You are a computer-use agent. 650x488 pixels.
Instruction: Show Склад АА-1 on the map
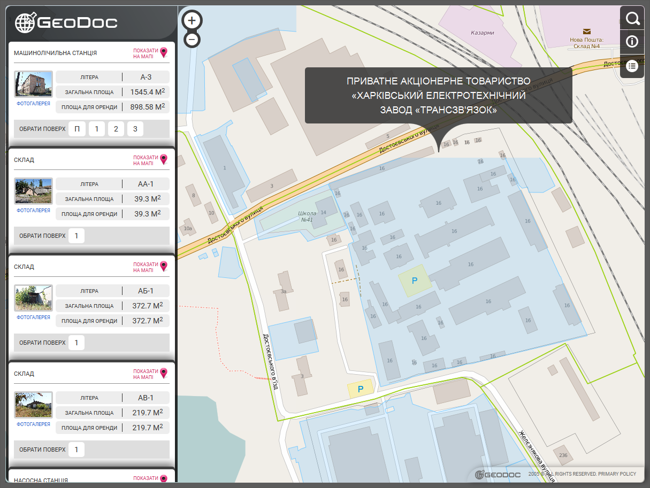150,159
